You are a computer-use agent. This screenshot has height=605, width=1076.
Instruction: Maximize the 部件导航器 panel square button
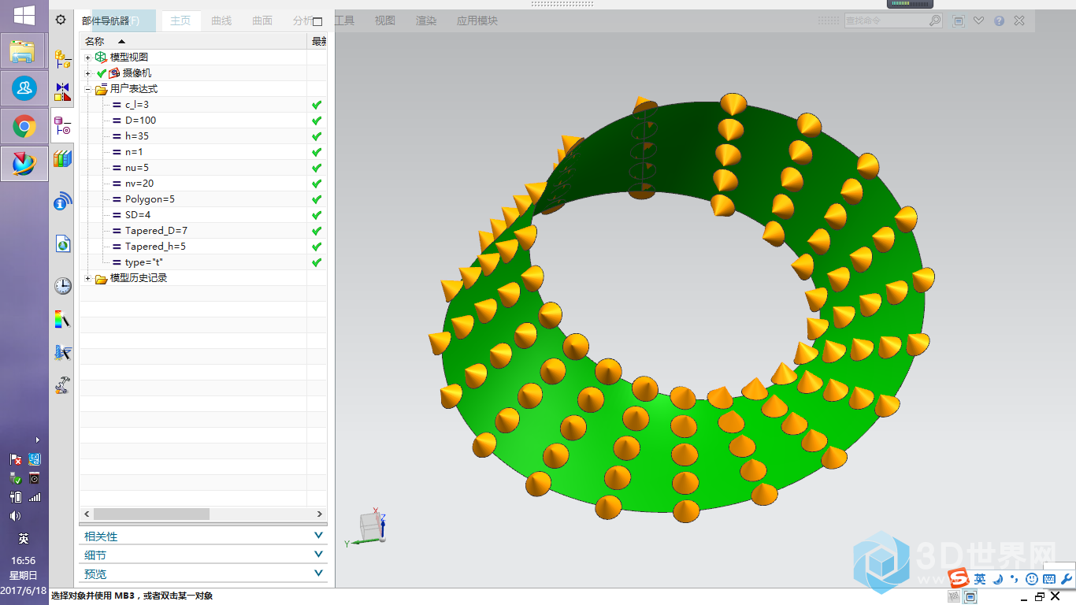click(x=317, y=21)
